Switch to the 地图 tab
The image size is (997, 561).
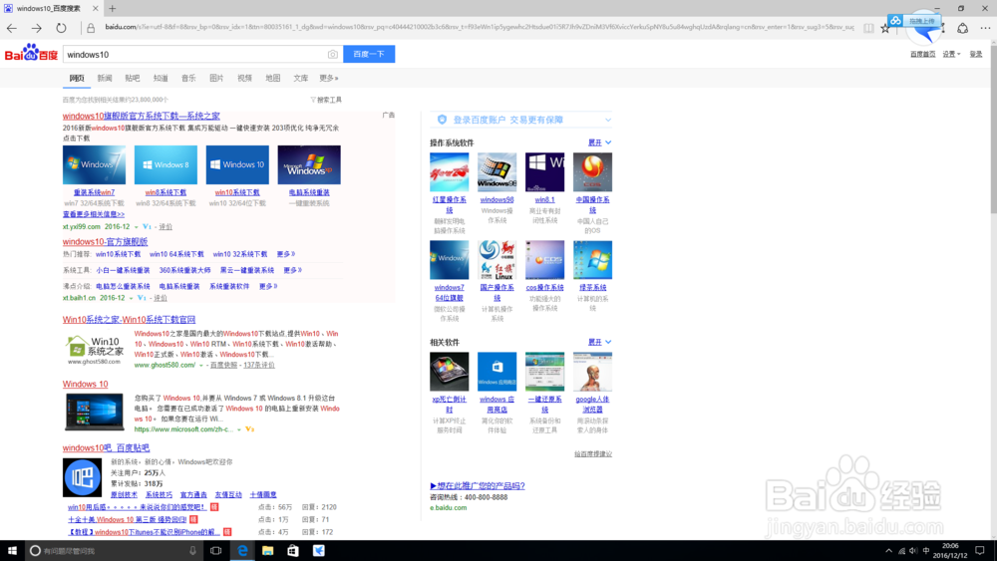click(x=273, y=78)
